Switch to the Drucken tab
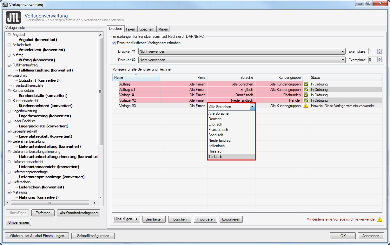Screen dimensions: 390x245 tap(116, 29)
